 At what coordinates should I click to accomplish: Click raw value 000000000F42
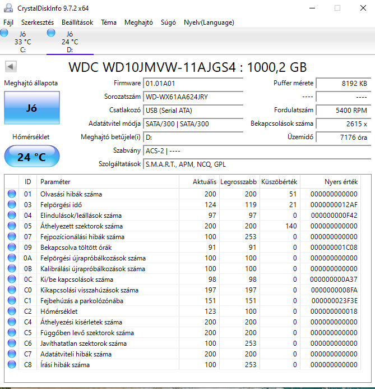pos(334,216)
